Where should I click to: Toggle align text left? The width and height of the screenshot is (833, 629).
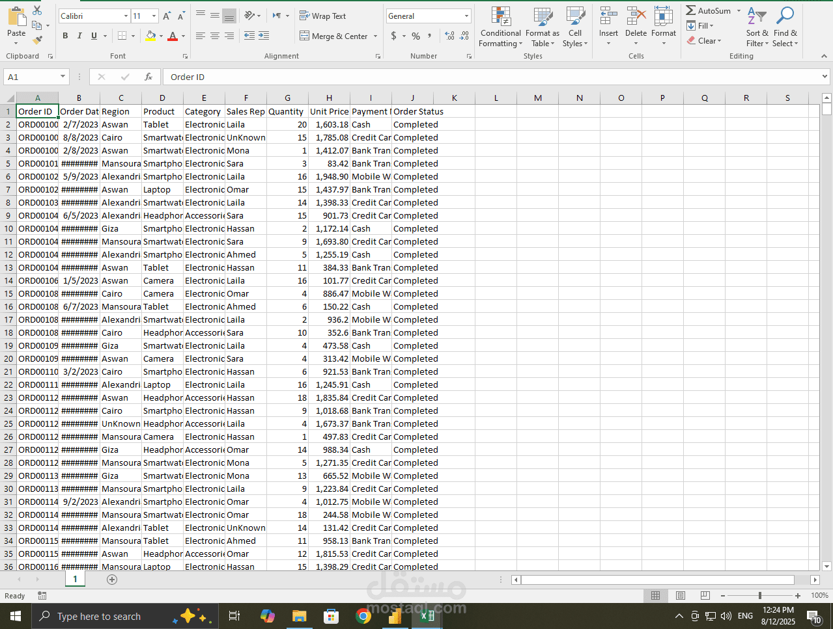201,36
